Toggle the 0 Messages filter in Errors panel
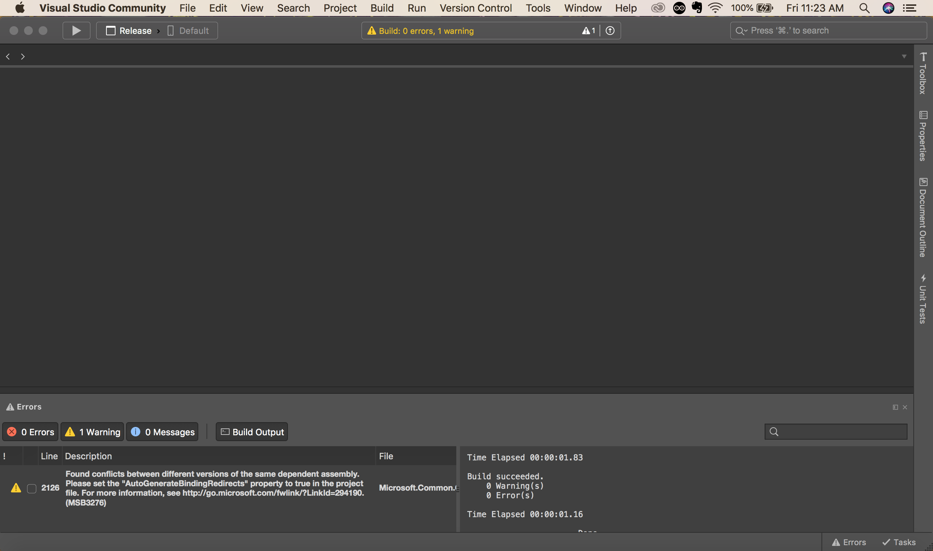 tap(162, 431)
